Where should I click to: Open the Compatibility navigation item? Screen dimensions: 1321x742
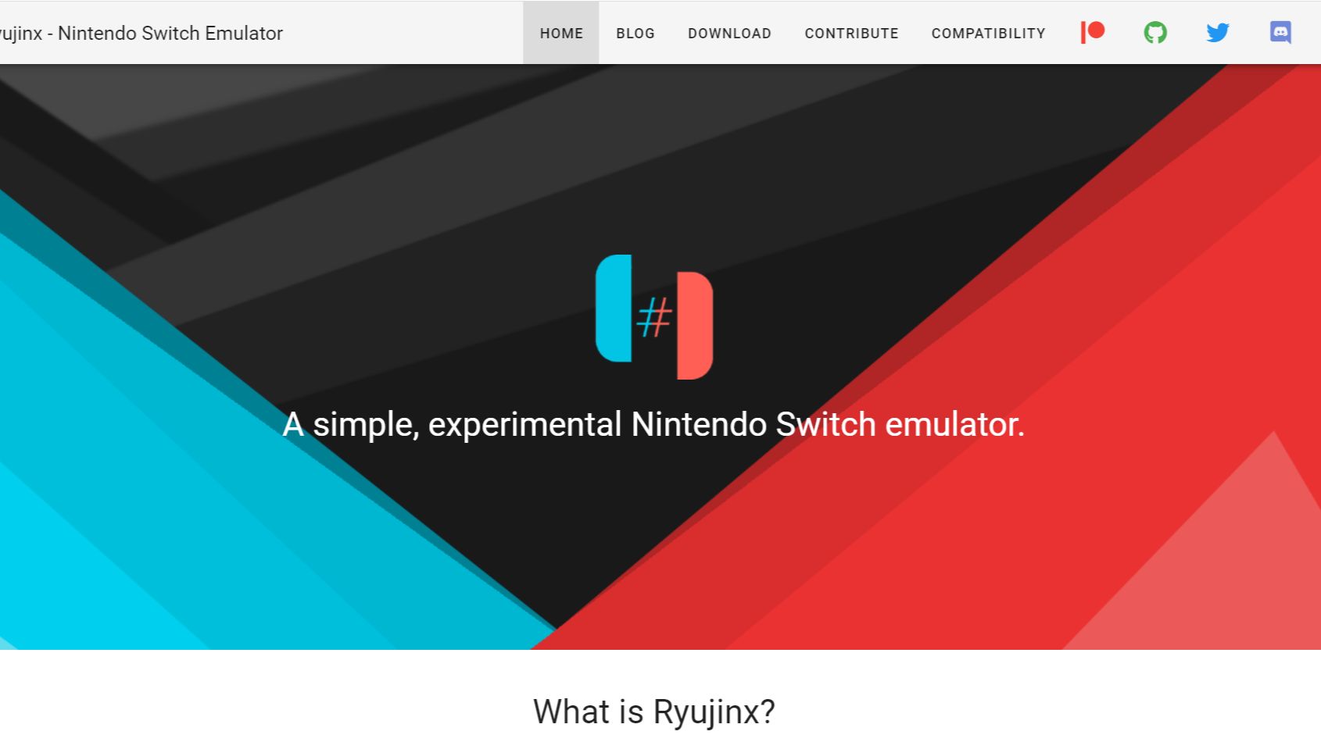pos(988,33)
